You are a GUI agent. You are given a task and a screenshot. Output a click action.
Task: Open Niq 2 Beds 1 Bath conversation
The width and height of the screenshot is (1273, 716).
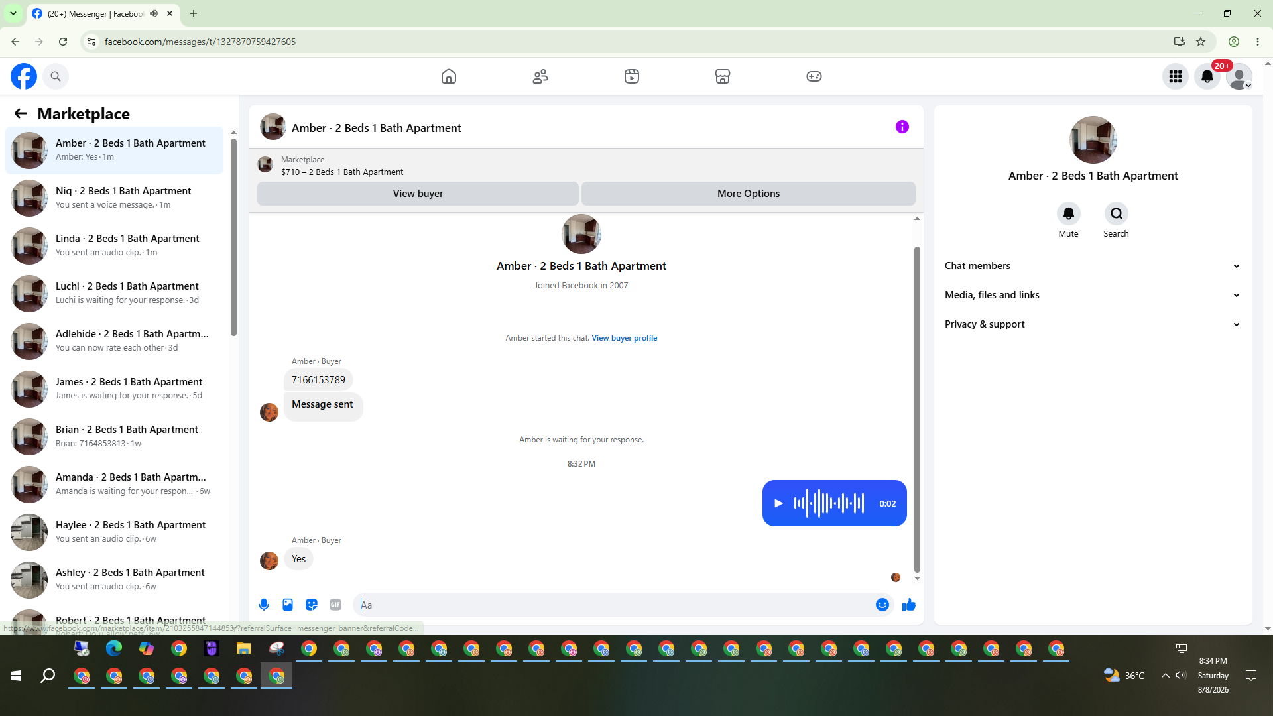pos(114,198)
